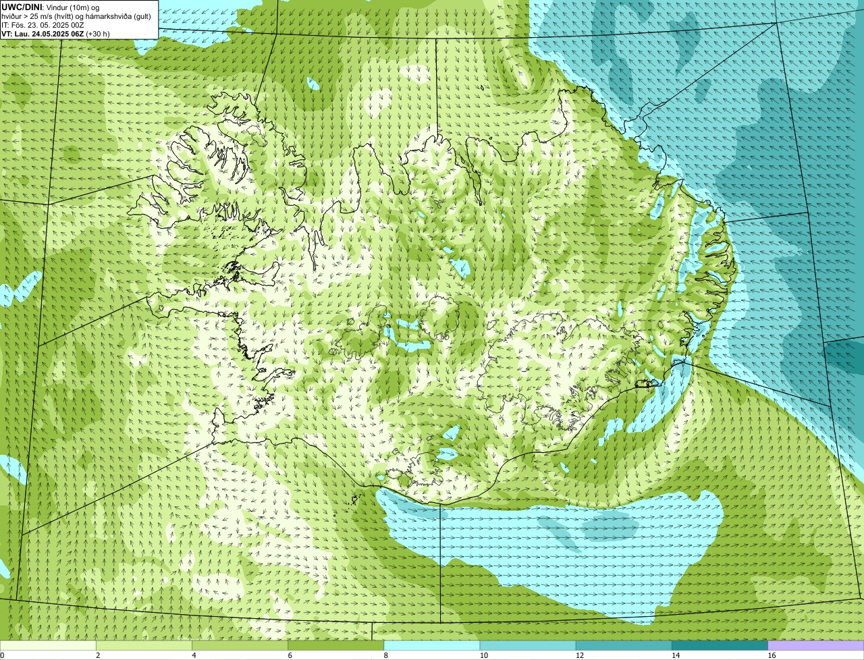The width and height of the screenshot is (864, 660).
Task: Click the "14" label on the color scale
Action: (675, 655)
